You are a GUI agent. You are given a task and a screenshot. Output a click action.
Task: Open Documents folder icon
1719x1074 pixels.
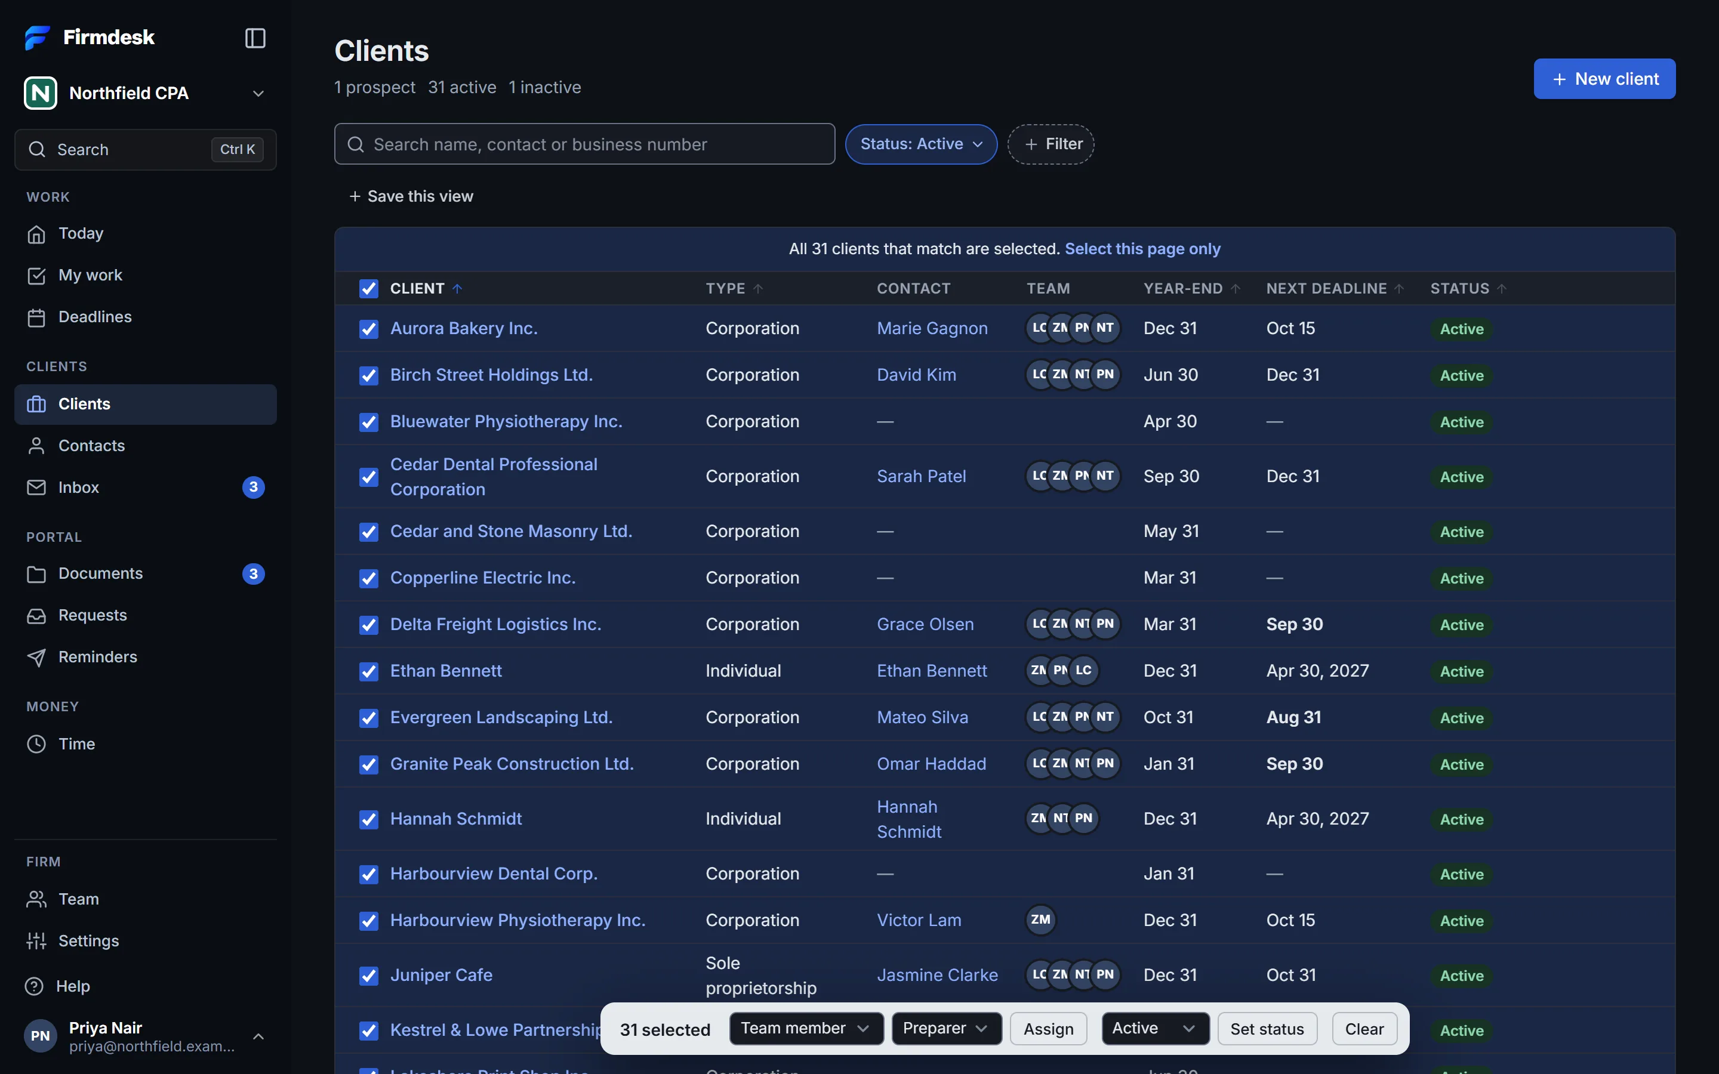[x=36, y=574]
